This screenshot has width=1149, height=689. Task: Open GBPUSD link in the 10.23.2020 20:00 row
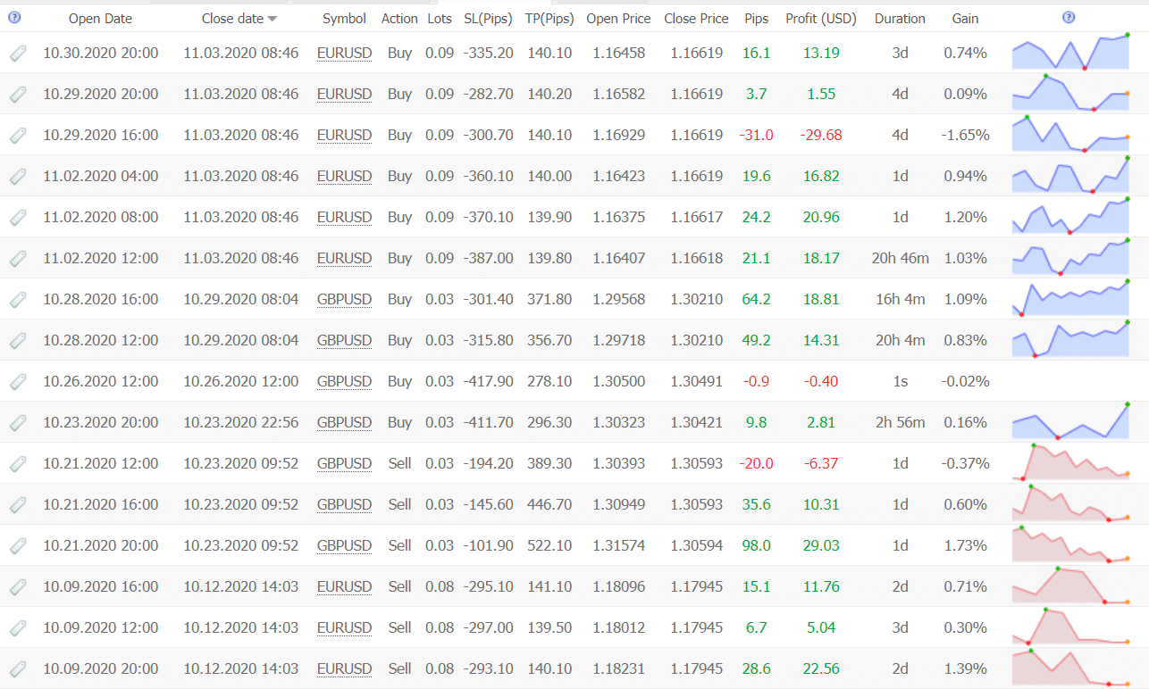tap(344, 423)
